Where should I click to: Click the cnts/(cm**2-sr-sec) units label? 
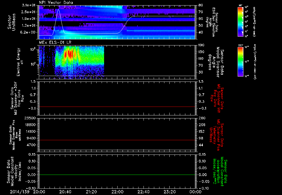[x=254, y=22]
